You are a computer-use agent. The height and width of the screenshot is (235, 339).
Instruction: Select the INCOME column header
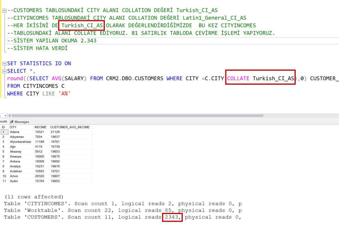[x=41, y=127]
